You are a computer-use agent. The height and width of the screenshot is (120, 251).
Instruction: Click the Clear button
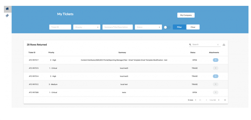coord(193,27)
